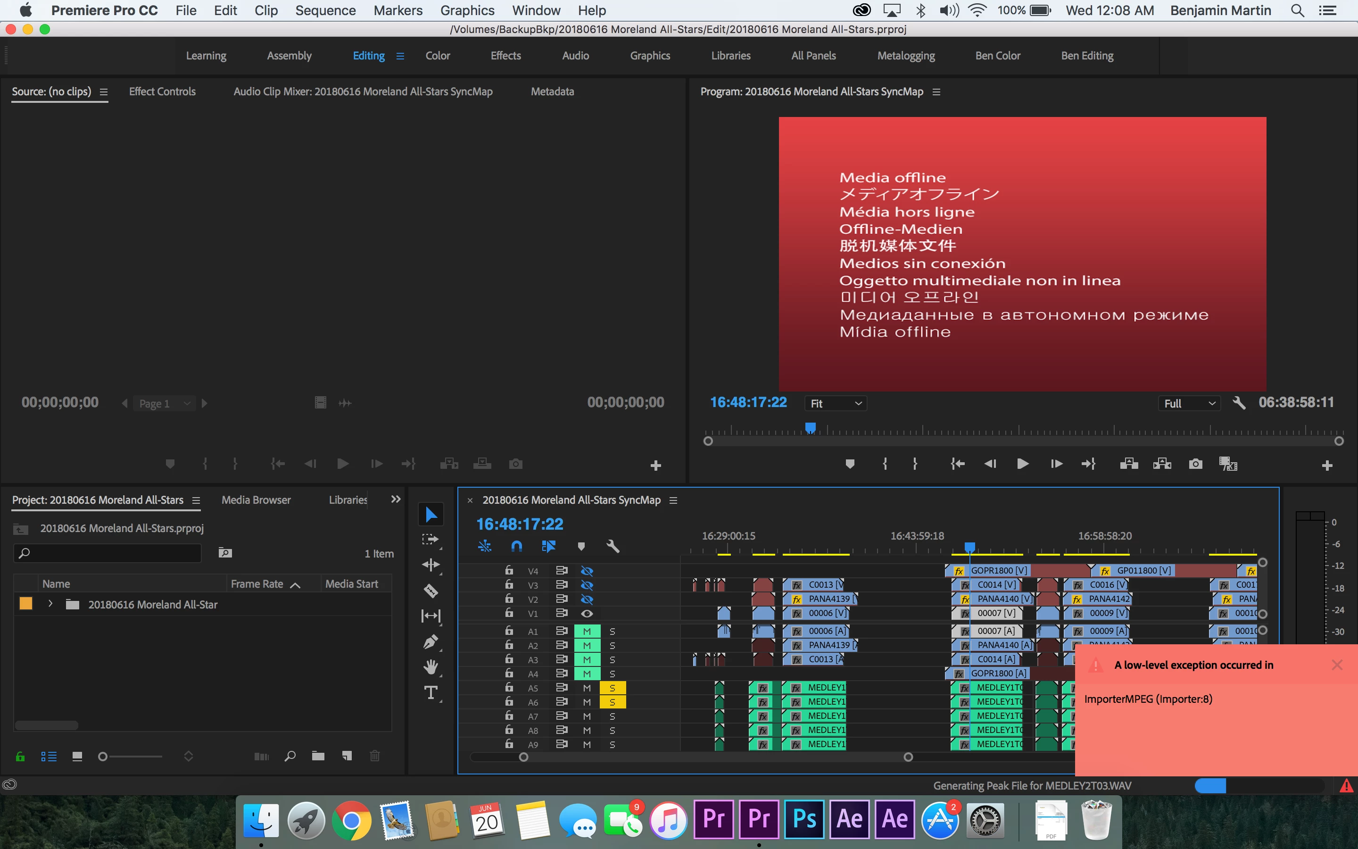The height and width of the screenshot is (849, 1358).
Task: Adjust the project panel thumbnail zoom slider
Action: coord(103,757)
